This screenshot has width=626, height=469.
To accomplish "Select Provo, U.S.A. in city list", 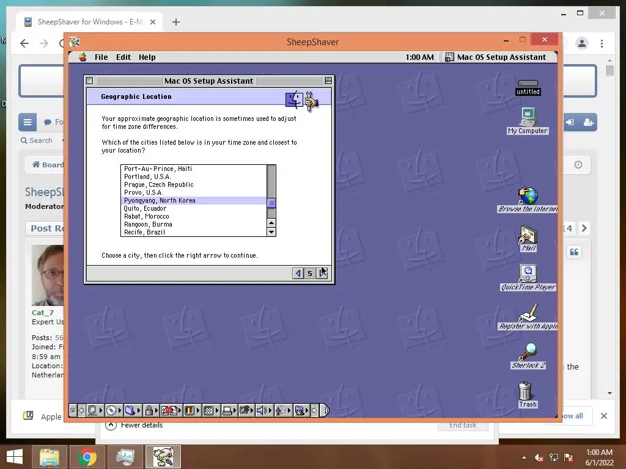I will coord(194,192).
